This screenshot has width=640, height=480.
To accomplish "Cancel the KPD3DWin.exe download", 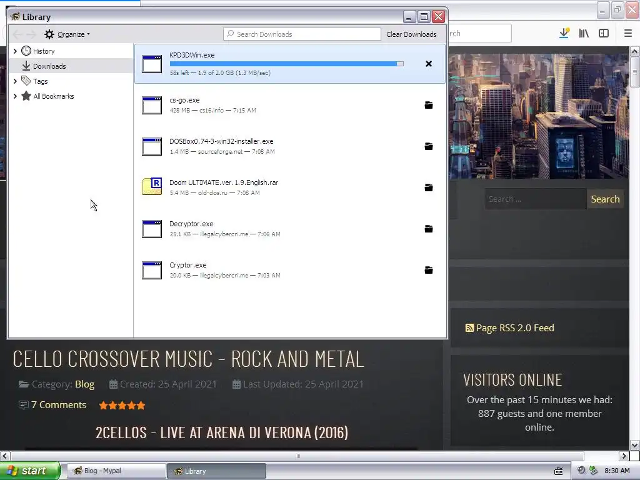I will point(429,64).
